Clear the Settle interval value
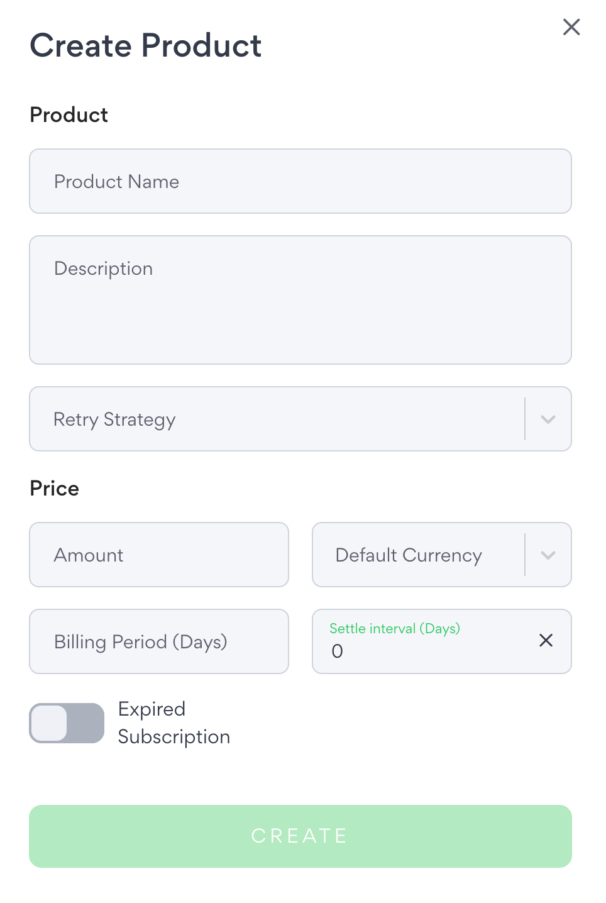The width and height of the screenshot is (606, 903). pyautogui.click(x=546, y=641)
